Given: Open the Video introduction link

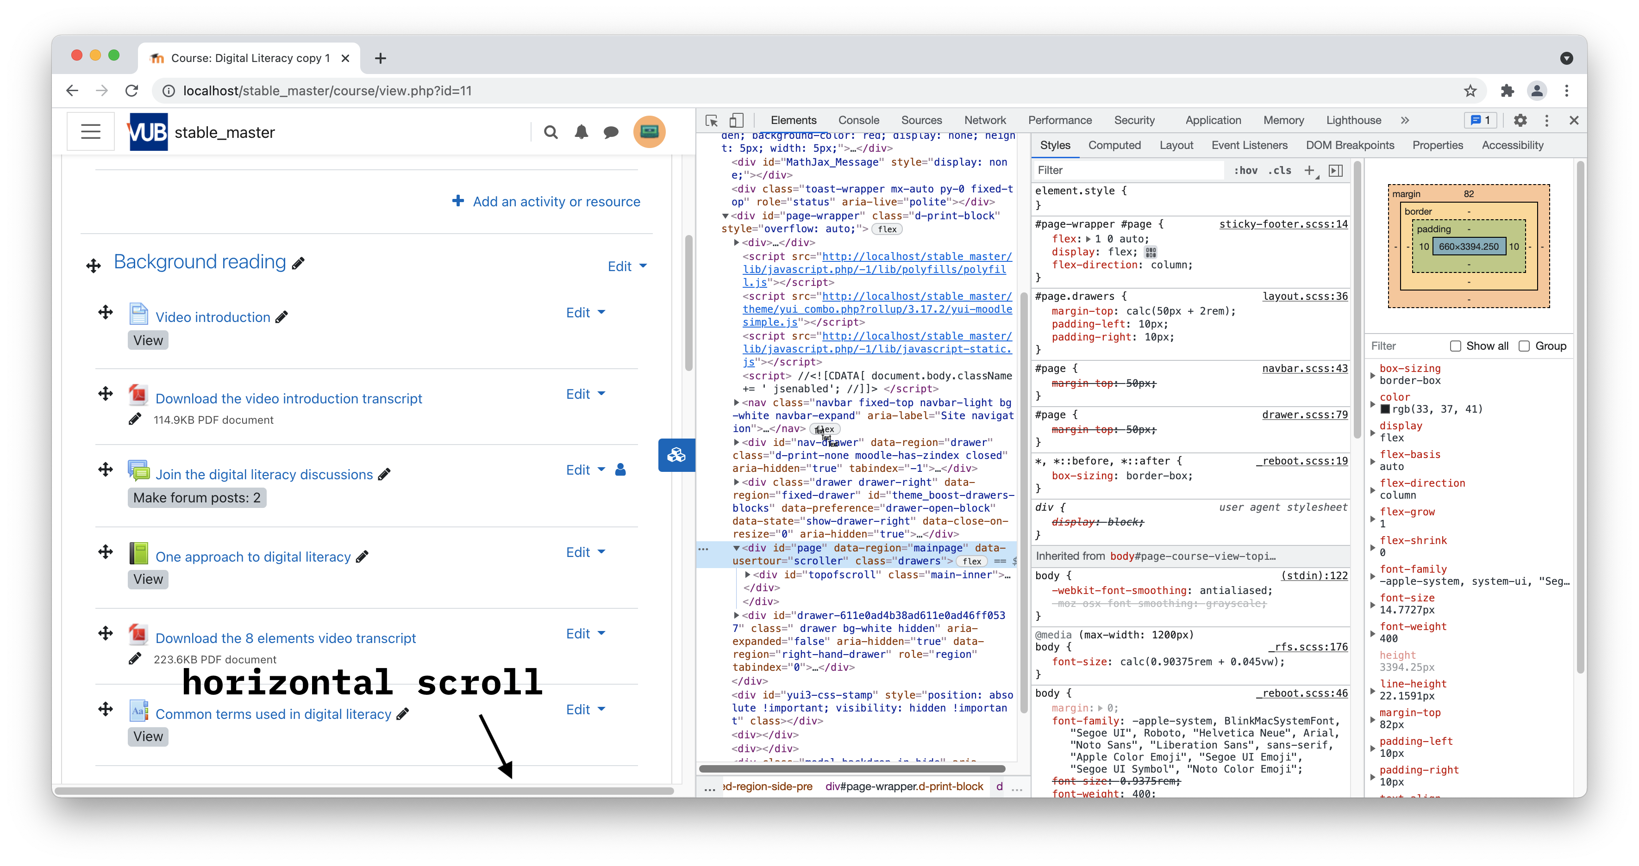Looking at the screenshot, I should [213, 317].
